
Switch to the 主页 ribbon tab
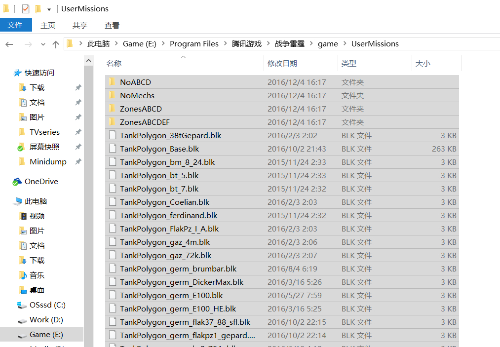click(x=48, y=25)
